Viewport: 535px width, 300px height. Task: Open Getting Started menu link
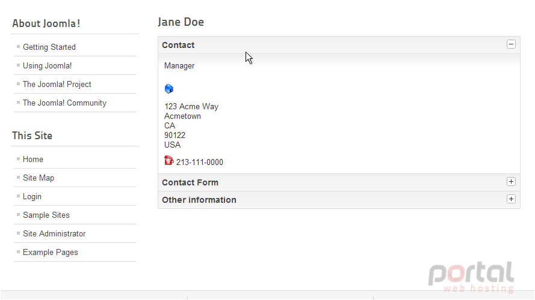coord(49,47)
